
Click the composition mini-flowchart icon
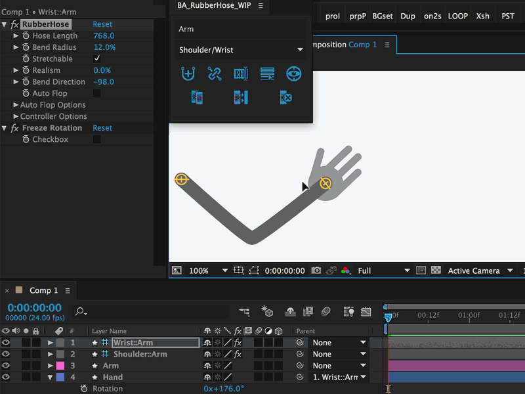pos(244,311)
